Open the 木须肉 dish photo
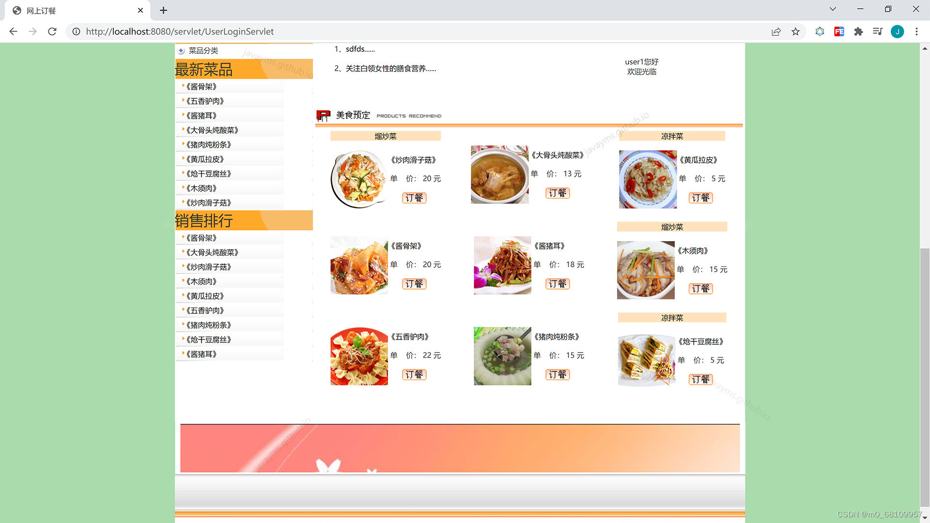The width and height of the screenshot is (930, 523). tap(646, 270)
